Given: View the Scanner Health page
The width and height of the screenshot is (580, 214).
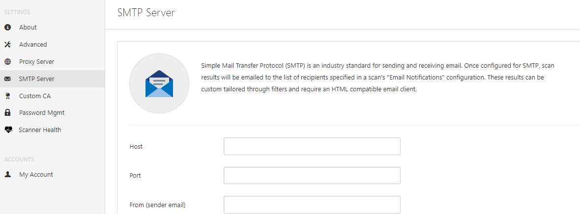Looking at the screenshot, I should [x=40, y=130].
